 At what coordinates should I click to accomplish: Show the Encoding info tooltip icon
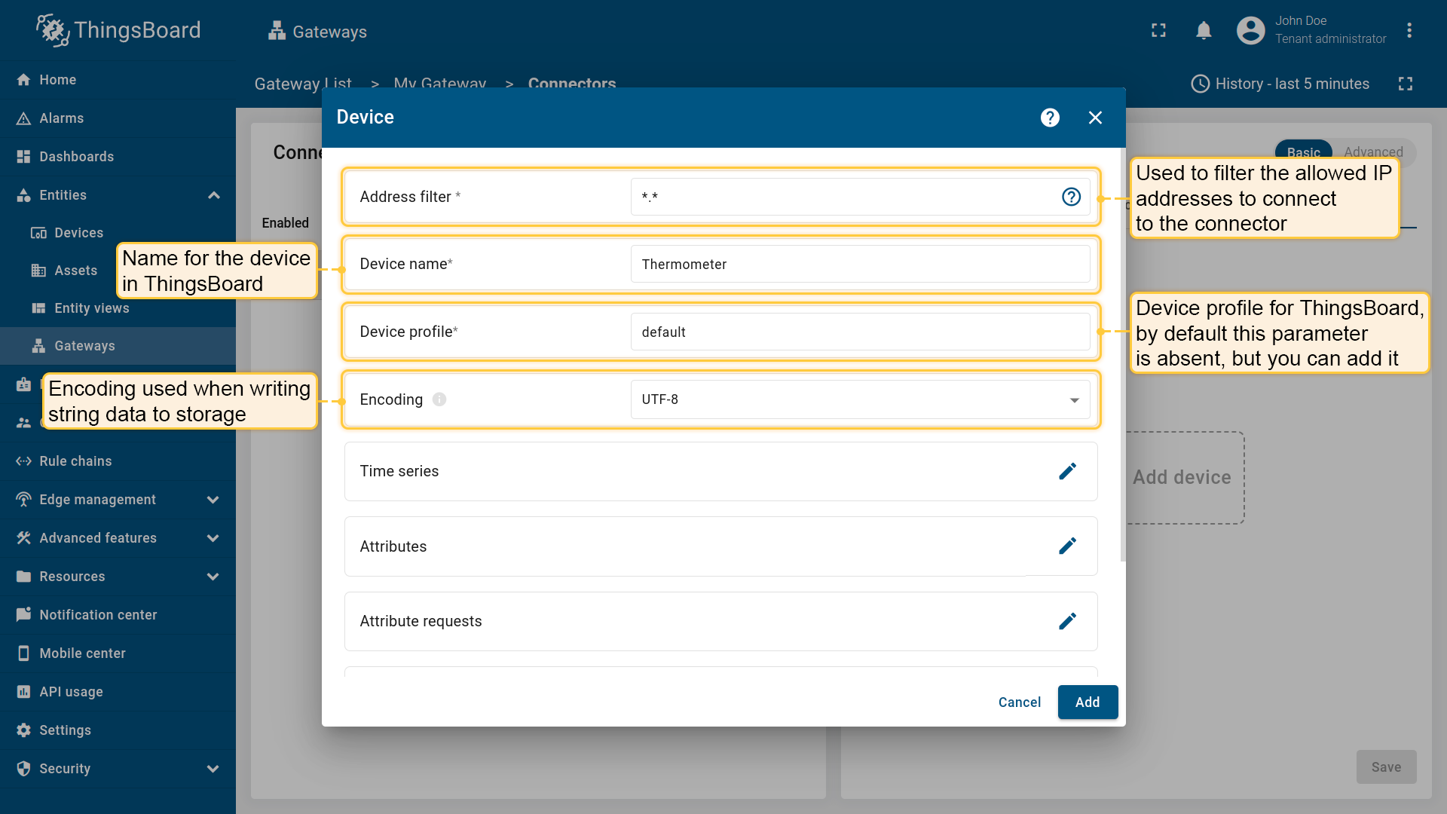click(439, 399)
